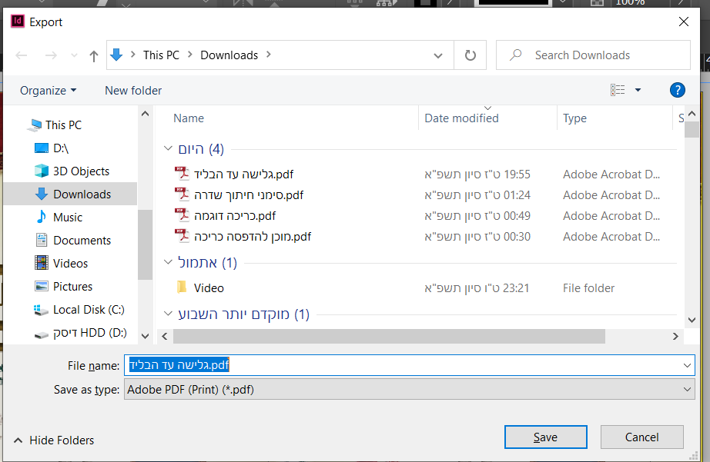Open the Music folder in sidebar

pos(68,217)
